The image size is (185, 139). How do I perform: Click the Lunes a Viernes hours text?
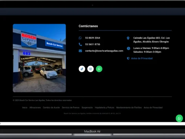[x=151, y=48]
